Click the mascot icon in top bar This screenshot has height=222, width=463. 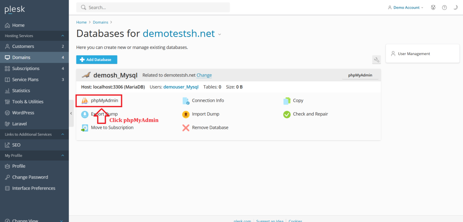click(433, 8)
